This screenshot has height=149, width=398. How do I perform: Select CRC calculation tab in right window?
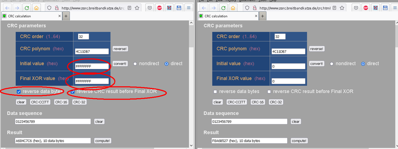229,16
